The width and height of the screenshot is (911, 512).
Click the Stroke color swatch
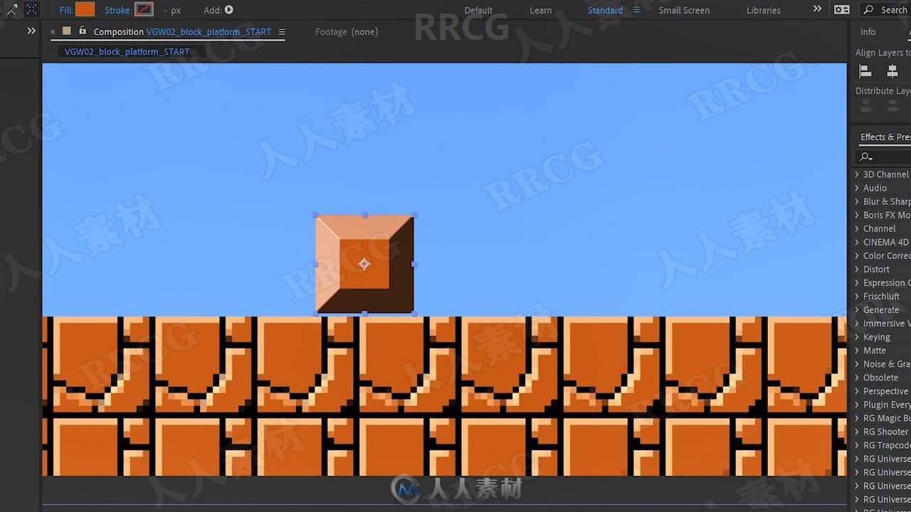point(144,10)
